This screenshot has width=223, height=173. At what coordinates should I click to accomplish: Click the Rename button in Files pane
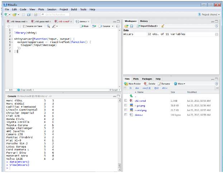pyautogui.click(x=164, y=84)
